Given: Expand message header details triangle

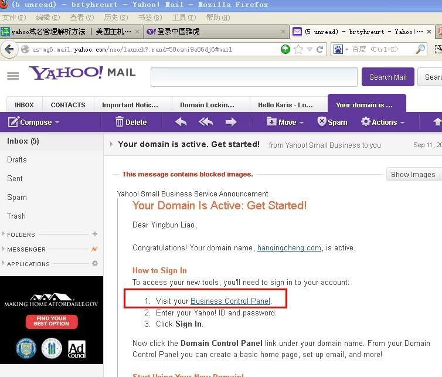Looking at the screenshot, I should click(x=111, y=144).
